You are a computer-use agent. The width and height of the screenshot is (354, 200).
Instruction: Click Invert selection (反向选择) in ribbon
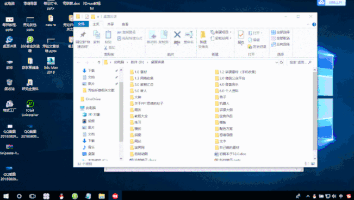pos(281,44)
